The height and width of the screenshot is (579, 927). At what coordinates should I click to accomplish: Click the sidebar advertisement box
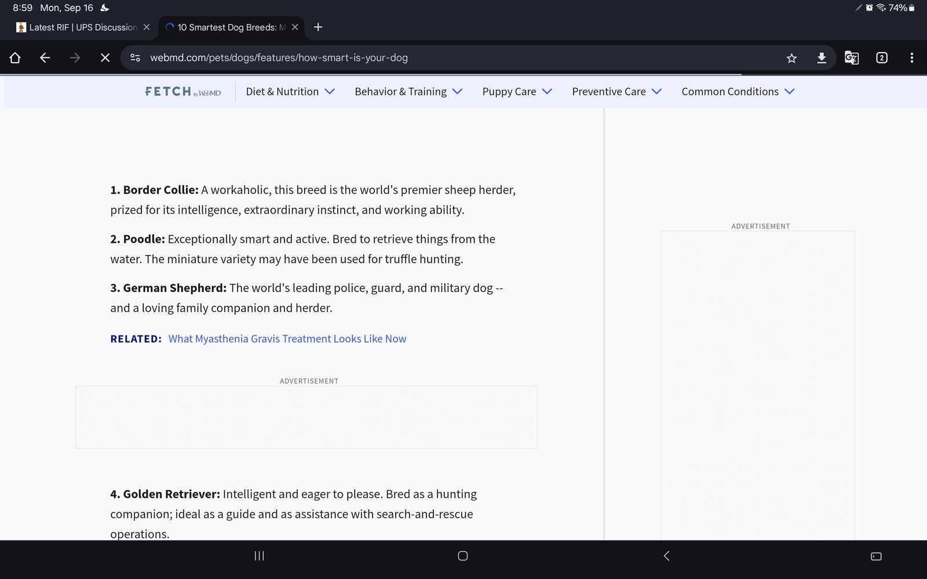click(x=758, y=385)
